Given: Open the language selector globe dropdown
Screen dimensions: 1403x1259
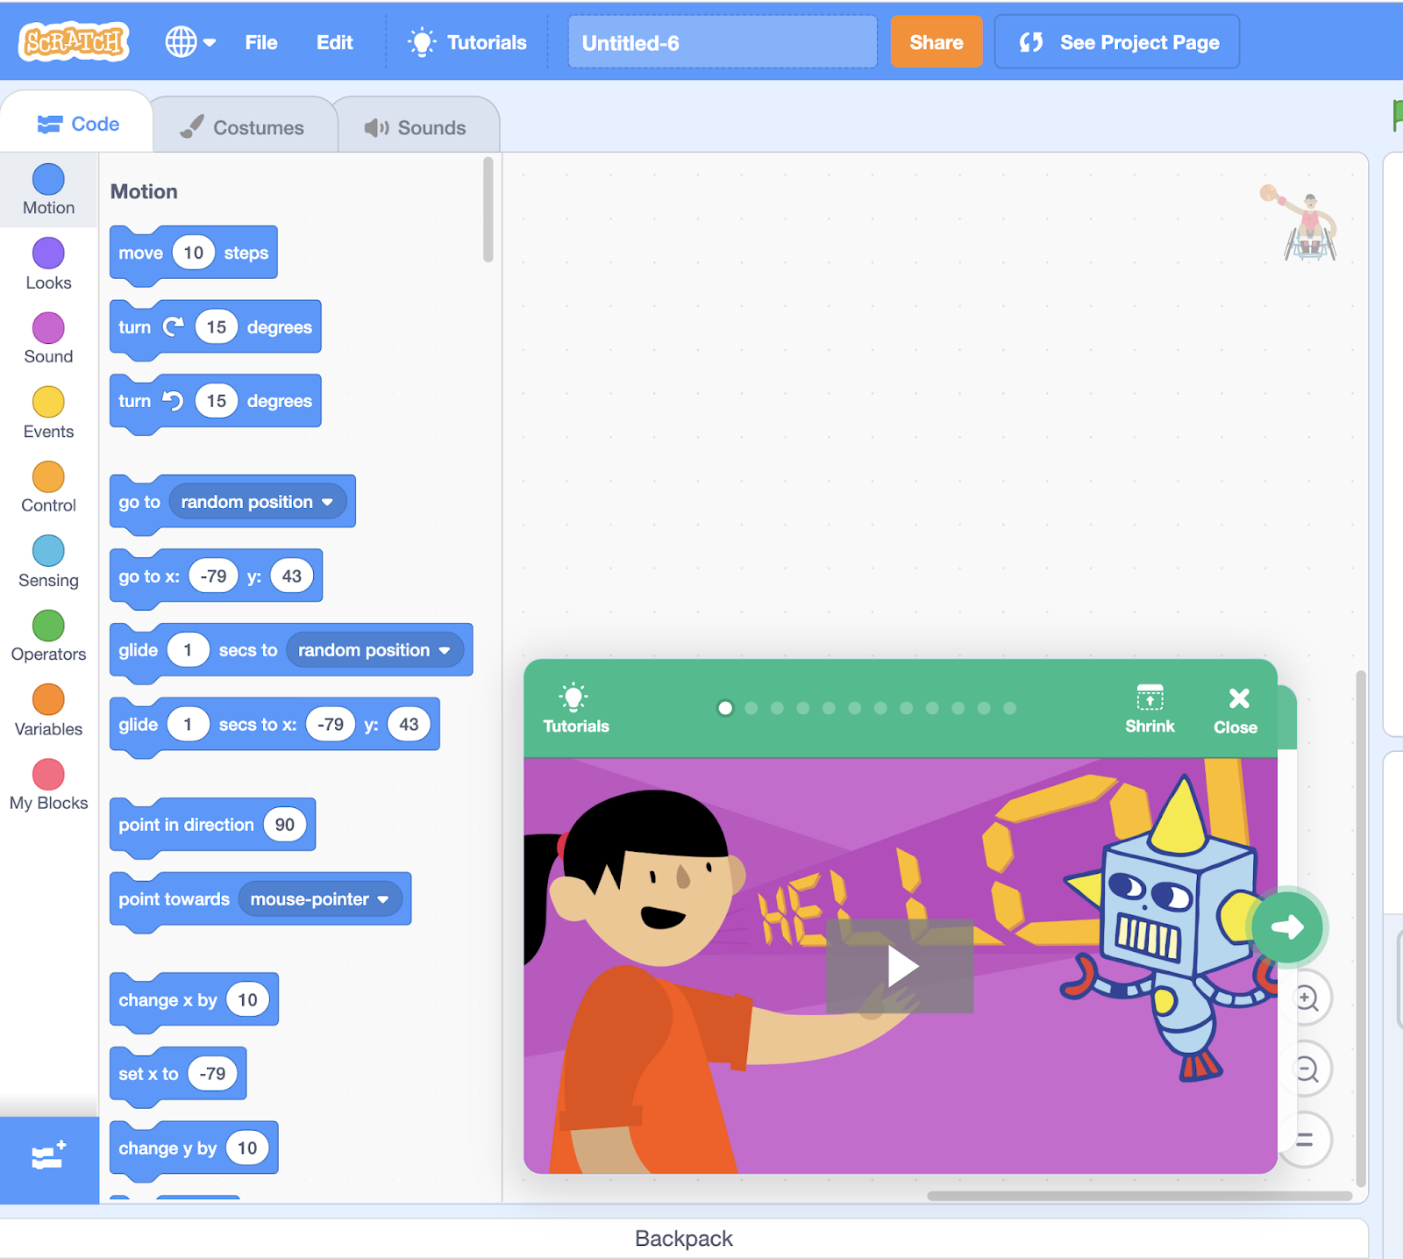Looking at the screenshot, I should 188,41.
